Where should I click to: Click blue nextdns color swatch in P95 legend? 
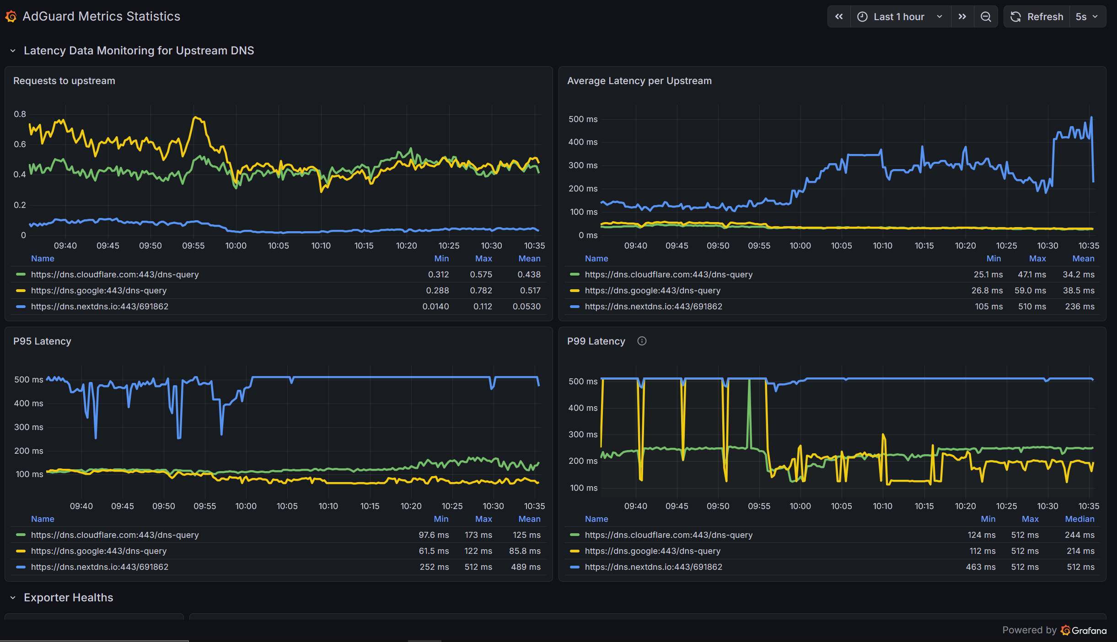[21, 567]
